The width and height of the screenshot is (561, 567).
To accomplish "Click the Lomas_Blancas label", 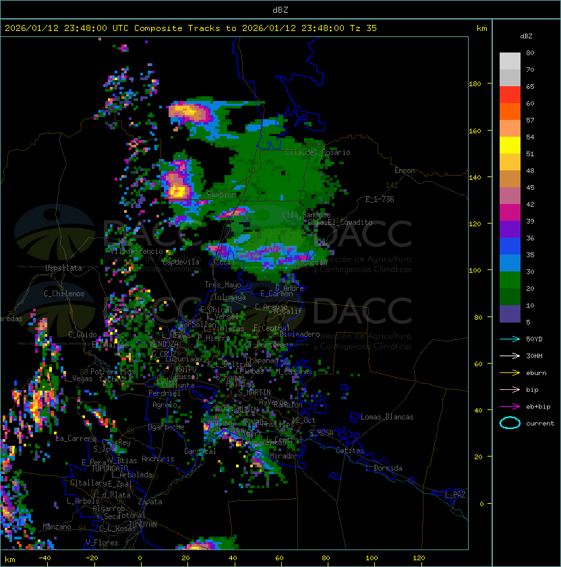I will [x=387, y=417].
